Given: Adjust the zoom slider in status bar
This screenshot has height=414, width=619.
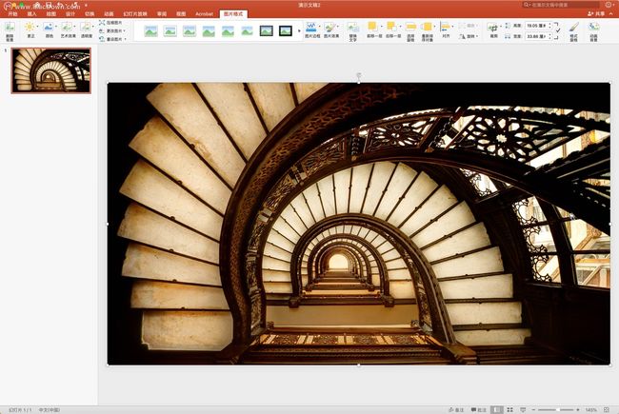Looking at the screenshot, I should pyautogui.click(x=556, y=409).
